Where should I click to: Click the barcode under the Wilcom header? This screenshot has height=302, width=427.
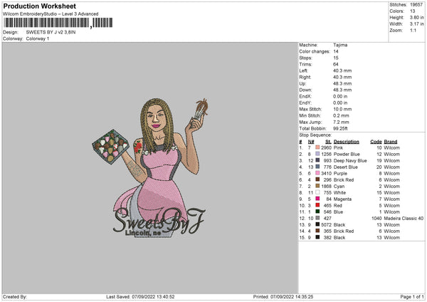coord(58,23)
